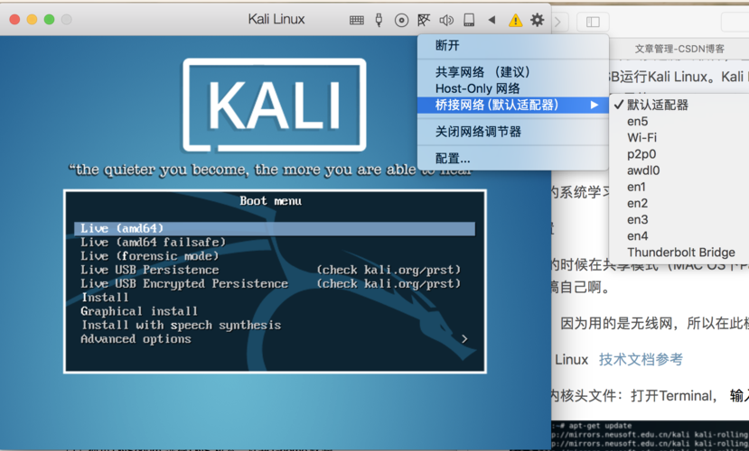
Task: Click the Advanced options submenu arrow
Action: 464,339
